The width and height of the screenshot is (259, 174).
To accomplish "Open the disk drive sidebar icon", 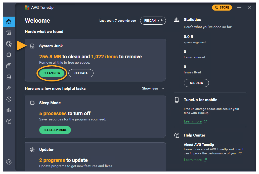I will [x=9, y=77].
